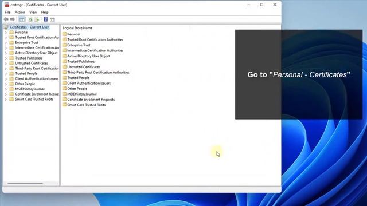Select 'Trusted Root Certification Authorities' list text
This screenshot has height=206, width=367.
(95, 39)
